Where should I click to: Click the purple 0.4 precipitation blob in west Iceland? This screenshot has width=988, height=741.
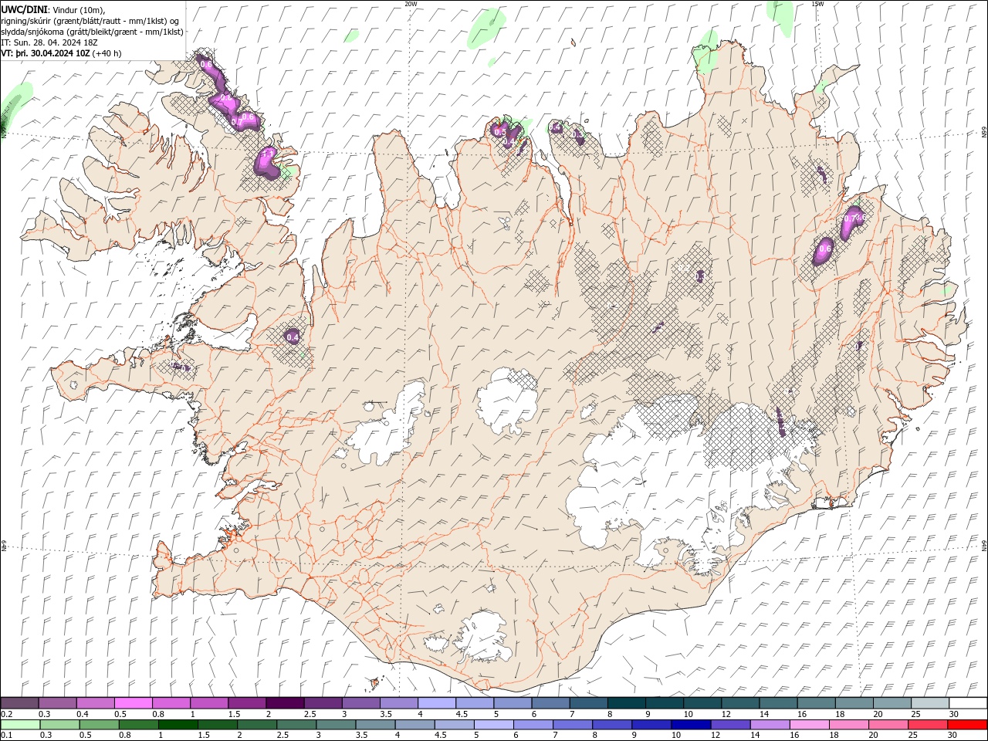[293, 336]
